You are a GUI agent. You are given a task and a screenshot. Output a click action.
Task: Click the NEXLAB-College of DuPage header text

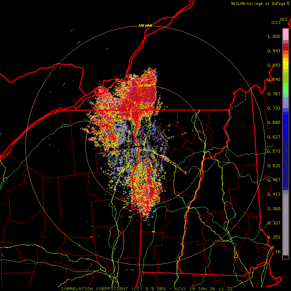tap(258, 4)
